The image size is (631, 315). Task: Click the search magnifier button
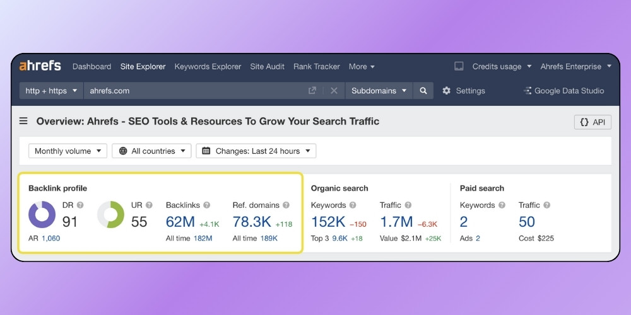point(423,91)
